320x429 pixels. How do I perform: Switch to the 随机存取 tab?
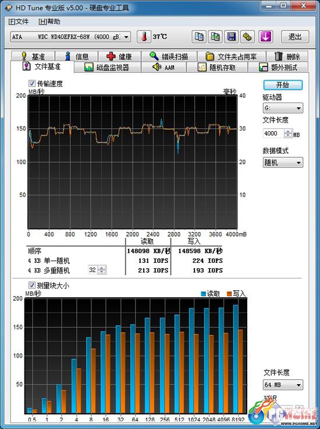click(218, 67)
